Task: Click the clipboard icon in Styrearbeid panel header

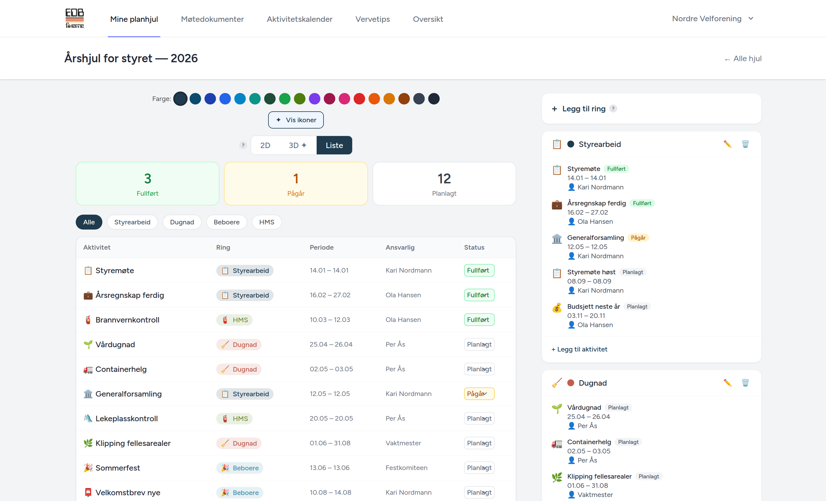Action: click(x=557, y=144)
